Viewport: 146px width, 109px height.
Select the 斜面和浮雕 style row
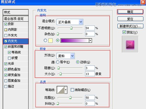pyautogui.click(x=16, y=47)
